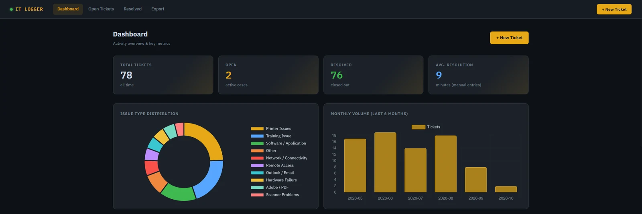Click the 2026-08 bar in the chart
The height and width of the screenshot is (214, 642).
pos(445,164)
